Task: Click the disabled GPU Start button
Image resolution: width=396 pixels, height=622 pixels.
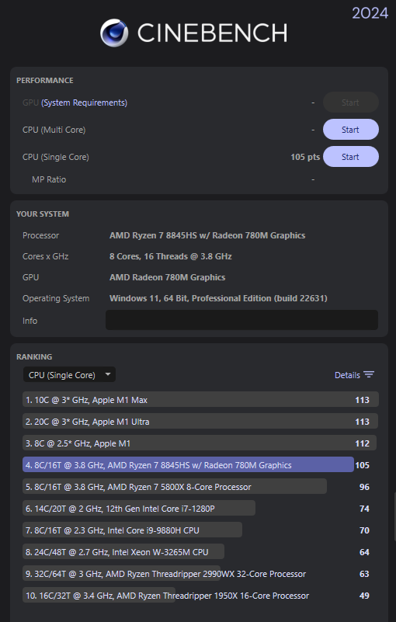Action: (351, 103)
